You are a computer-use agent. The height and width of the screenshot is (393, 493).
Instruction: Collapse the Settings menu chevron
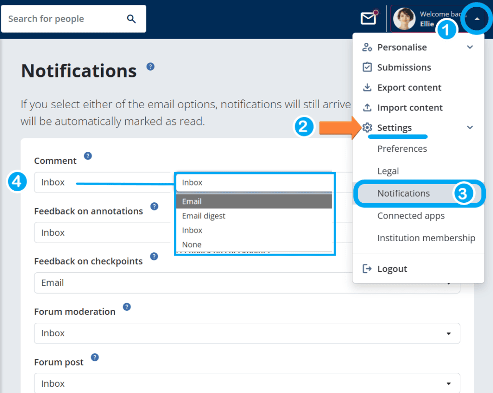pos(470,127)
